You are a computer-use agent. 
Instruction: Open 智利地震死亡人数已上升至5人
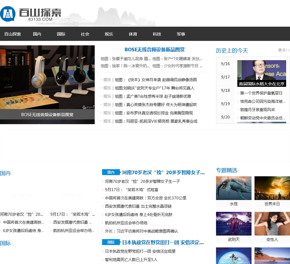(x=131, y=260)
